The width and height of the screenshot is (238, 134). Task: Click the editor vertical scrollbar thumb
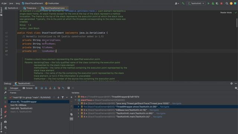[237, 23]
